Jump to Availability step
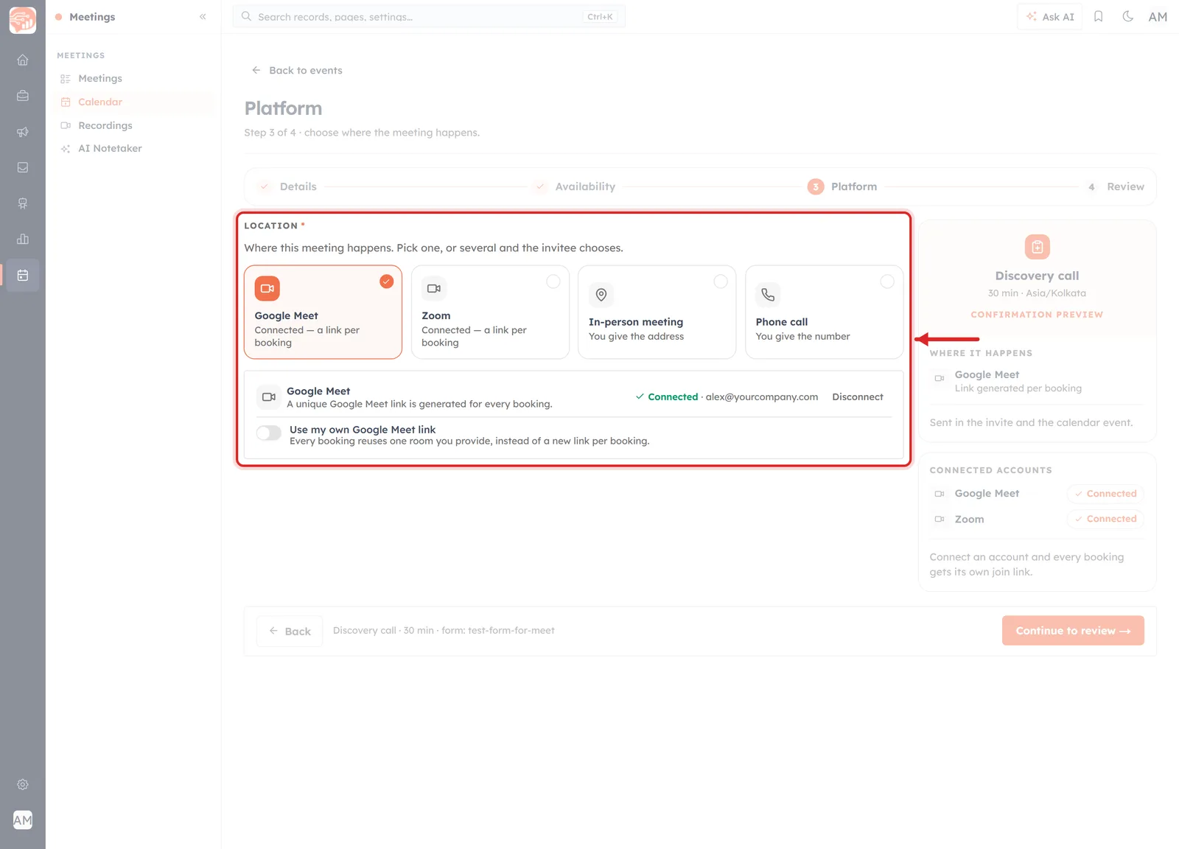 pos(575,186)
